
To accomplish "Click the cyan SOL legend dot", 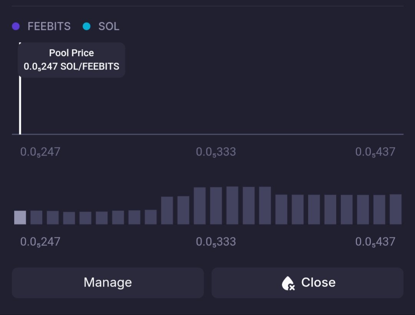I will pos(86,26).
